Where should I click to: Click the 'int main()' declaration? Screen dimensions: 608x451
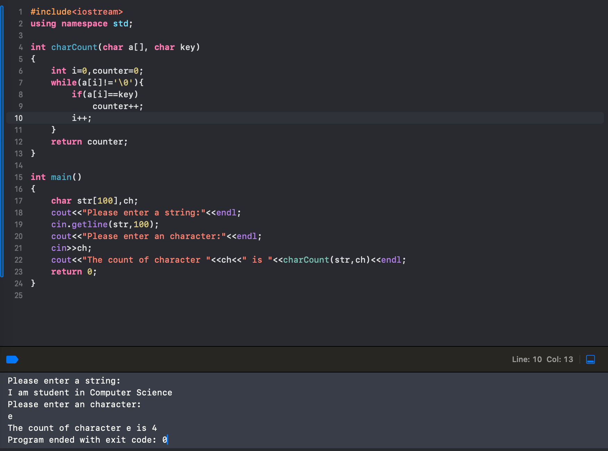pos(56,177)
